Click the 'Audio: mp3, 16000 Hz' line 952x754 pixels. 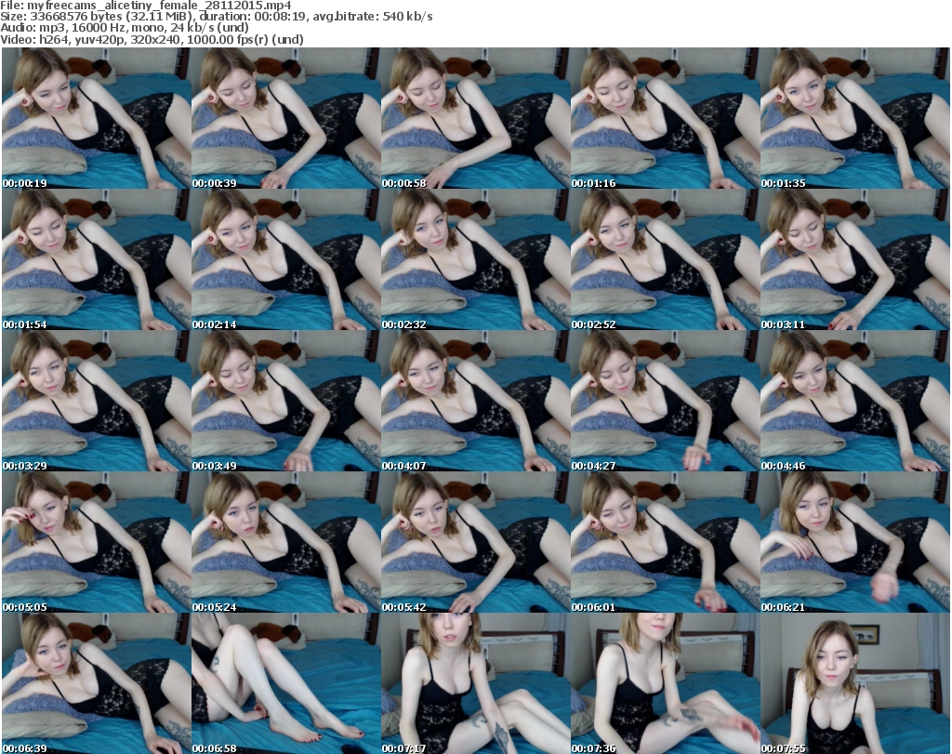125,28
